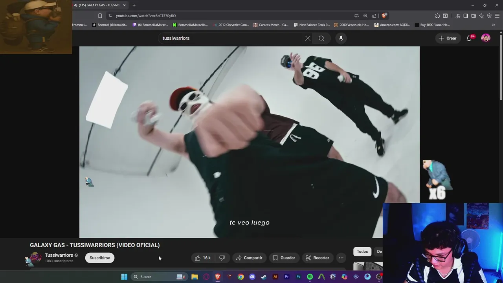Open Google Chrome from the taskbar
Viewport: 503px width, 283px height.
pos(240,277)
